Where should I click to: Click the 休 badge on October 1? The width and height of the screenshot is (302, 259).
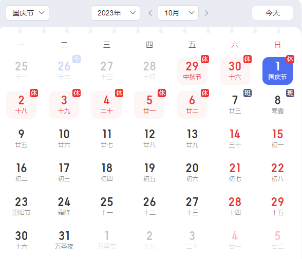coord(290,59)
